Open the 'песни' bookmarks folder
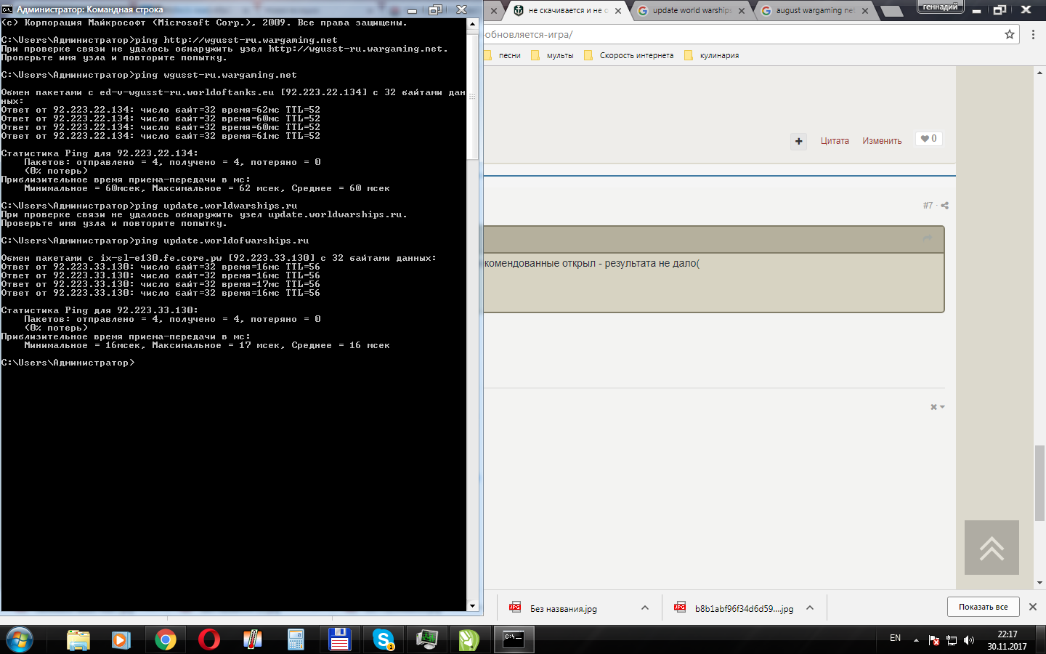This screenshot has height=654, width=1046. tap(502, 55)
